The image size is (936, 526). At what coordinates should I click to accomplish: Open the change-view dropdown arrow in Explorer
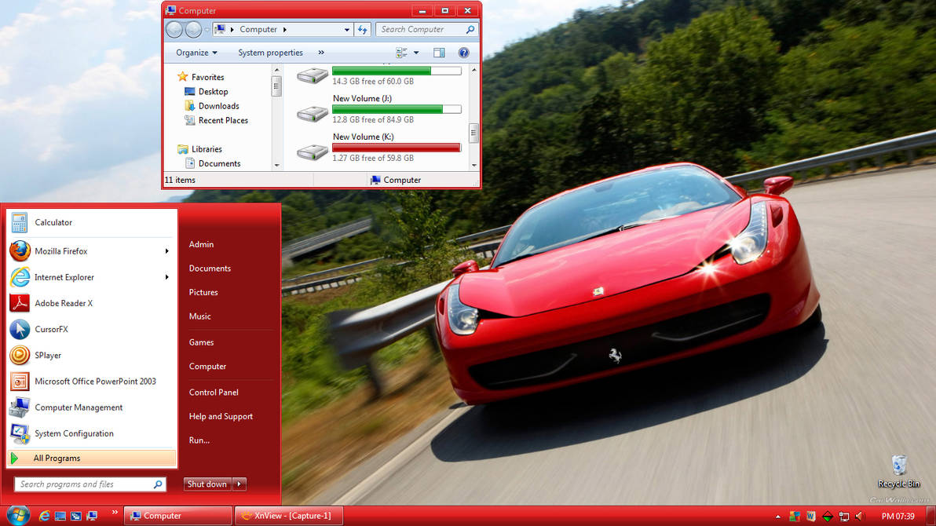(x=414, y=53)
